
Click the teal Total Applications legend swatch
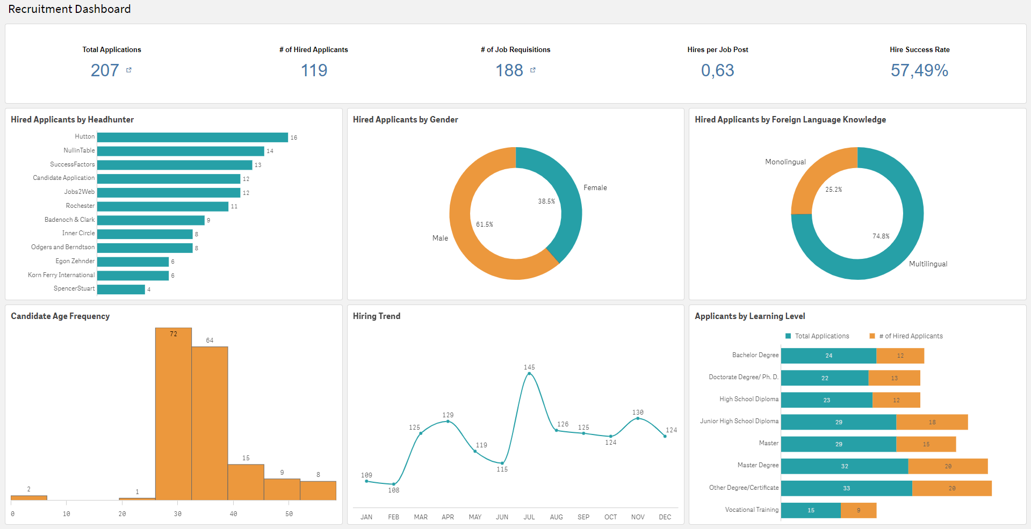point(788,336)
